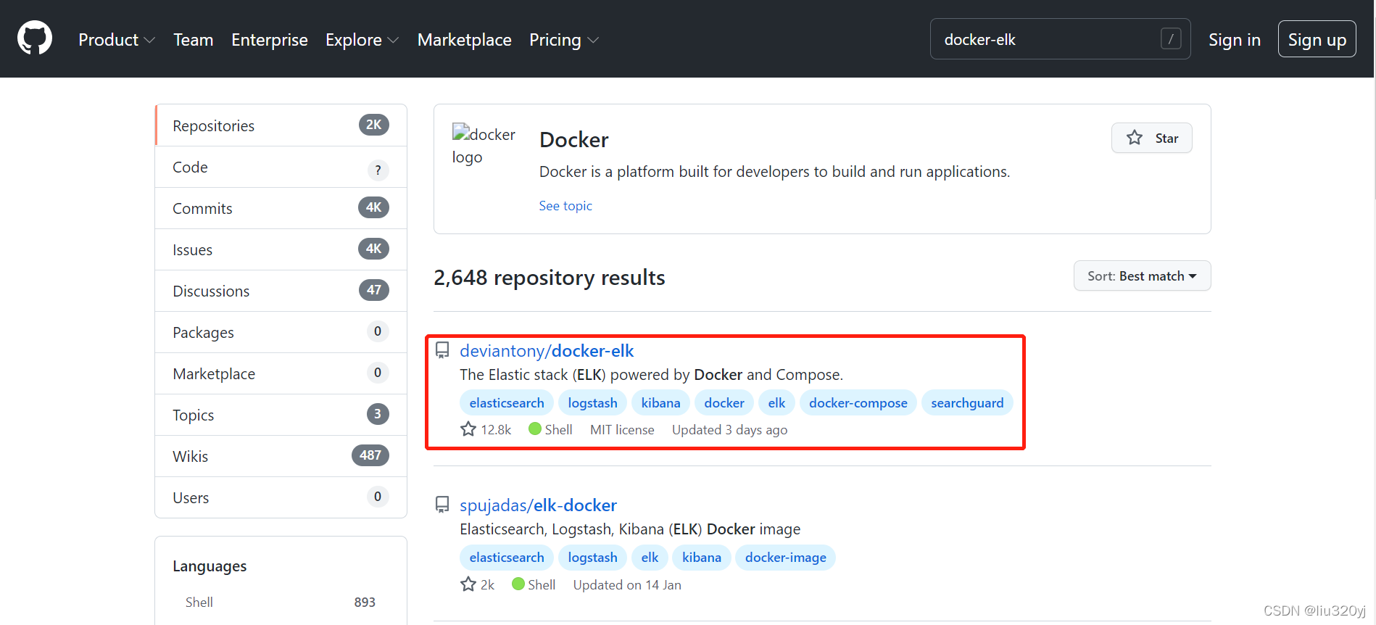
Task: Click the Docker topic title
Action: 574,139
